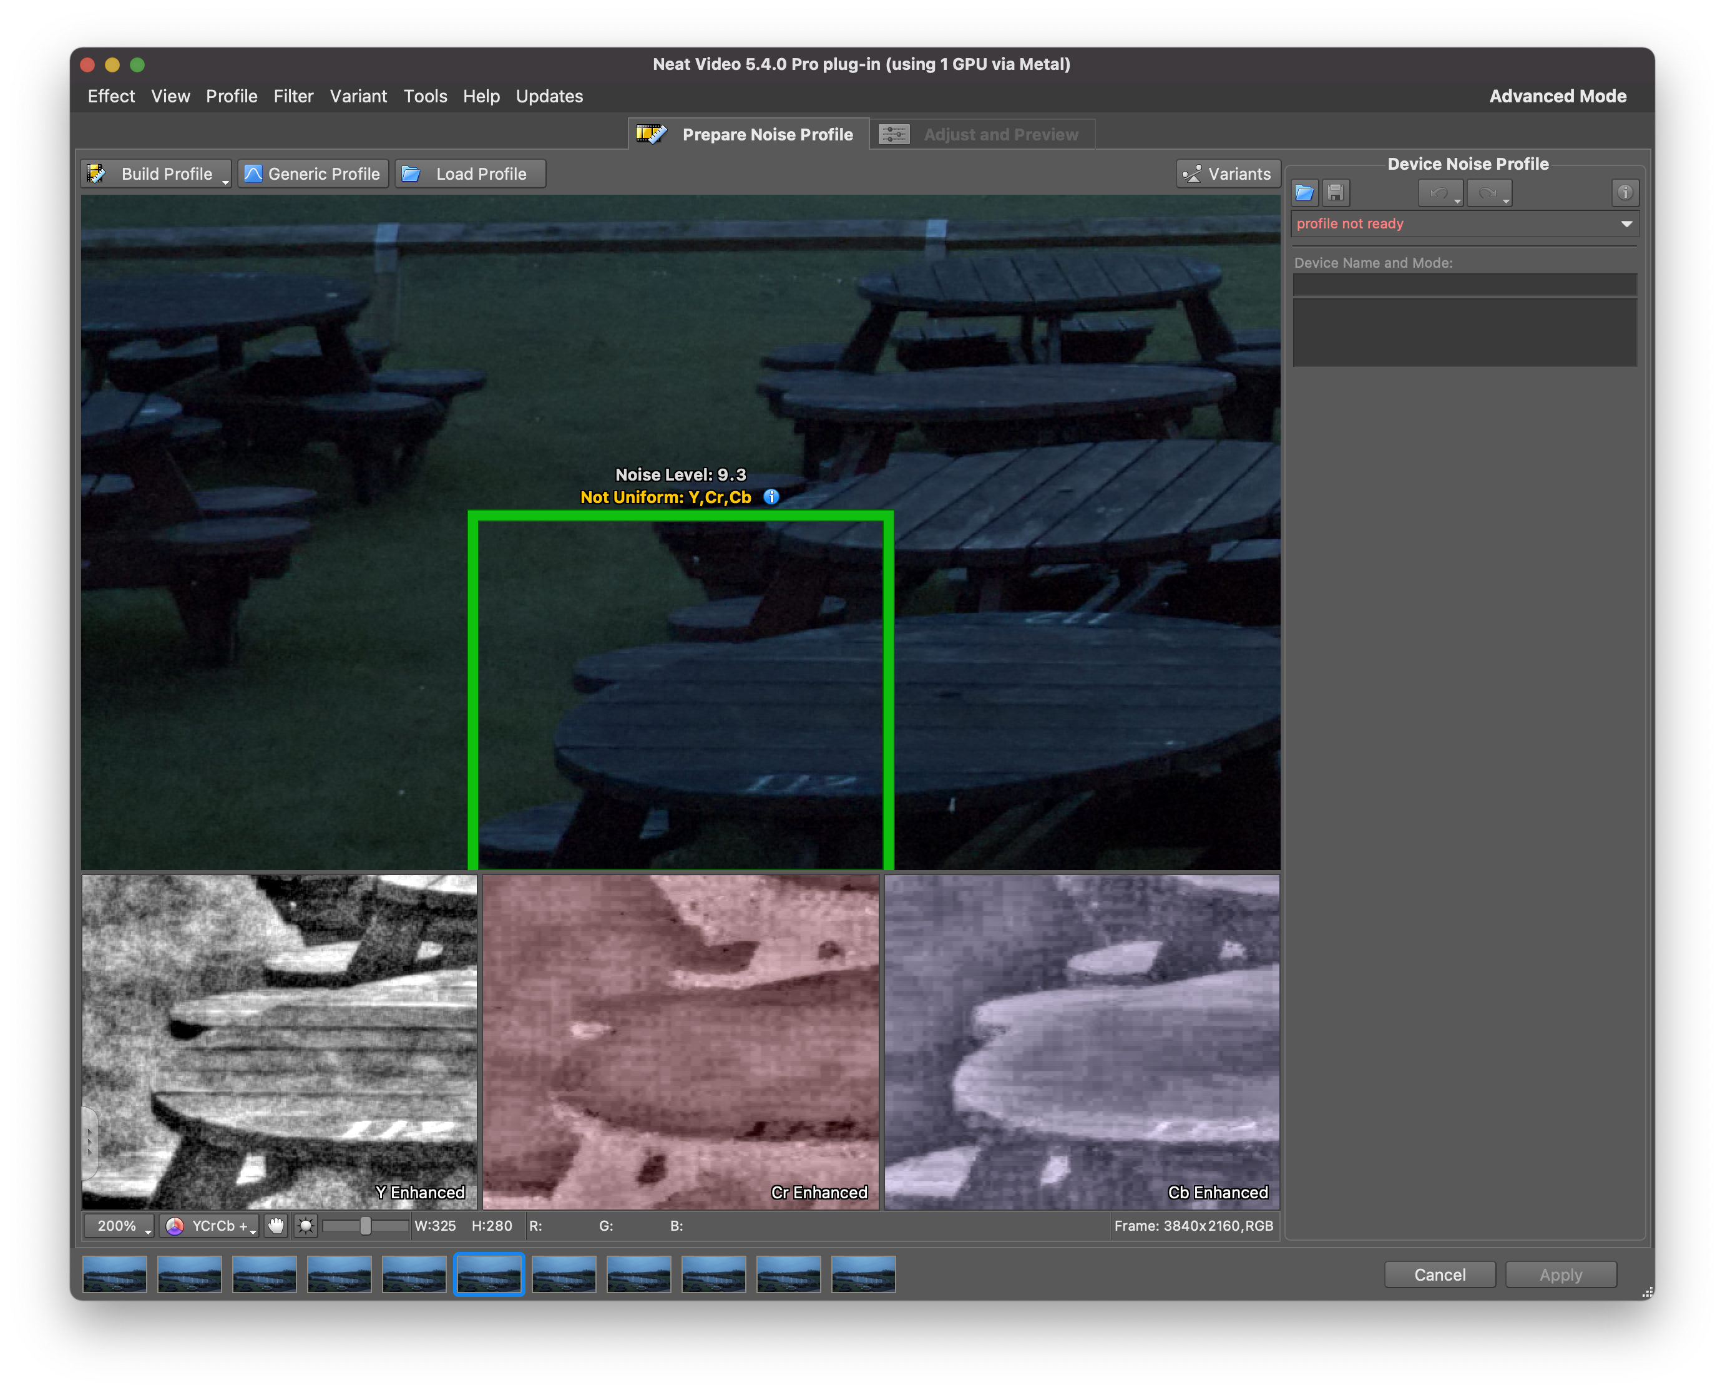Click the save profile floppy icon
This screenshot has width=1725, height=1393.
pos(1335,193)
